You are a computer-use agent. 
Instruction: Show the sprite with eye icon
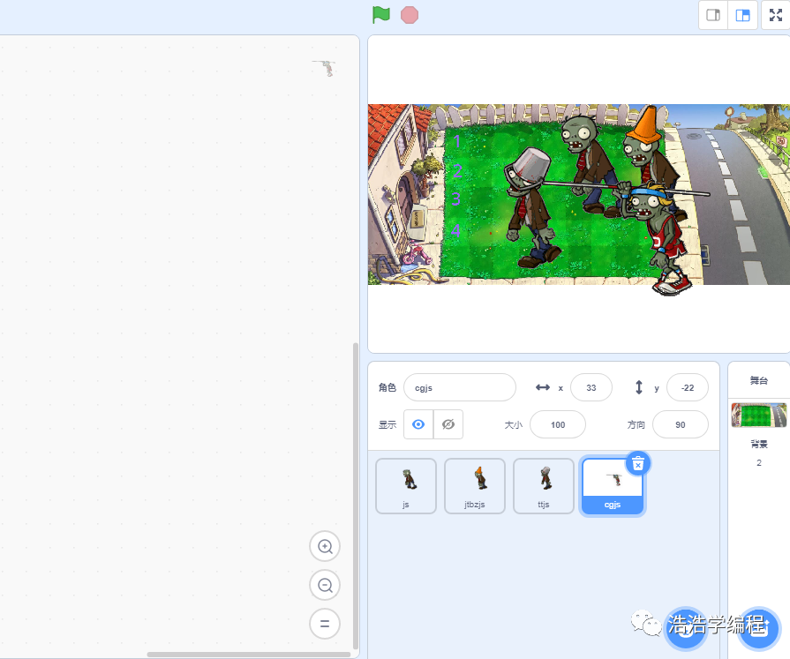[418, 424]
